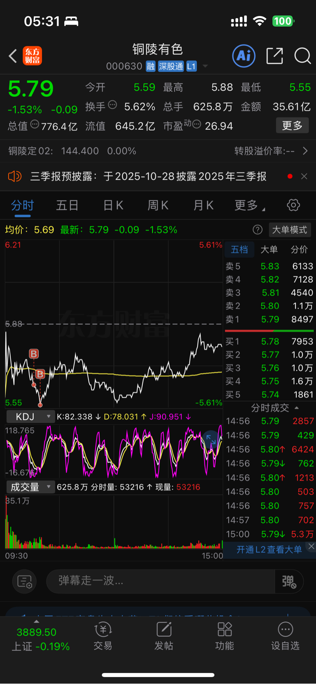Tap the upper B buy marker on chart
The width and height of the screenshot is (316, 684).
click(34, 354)
